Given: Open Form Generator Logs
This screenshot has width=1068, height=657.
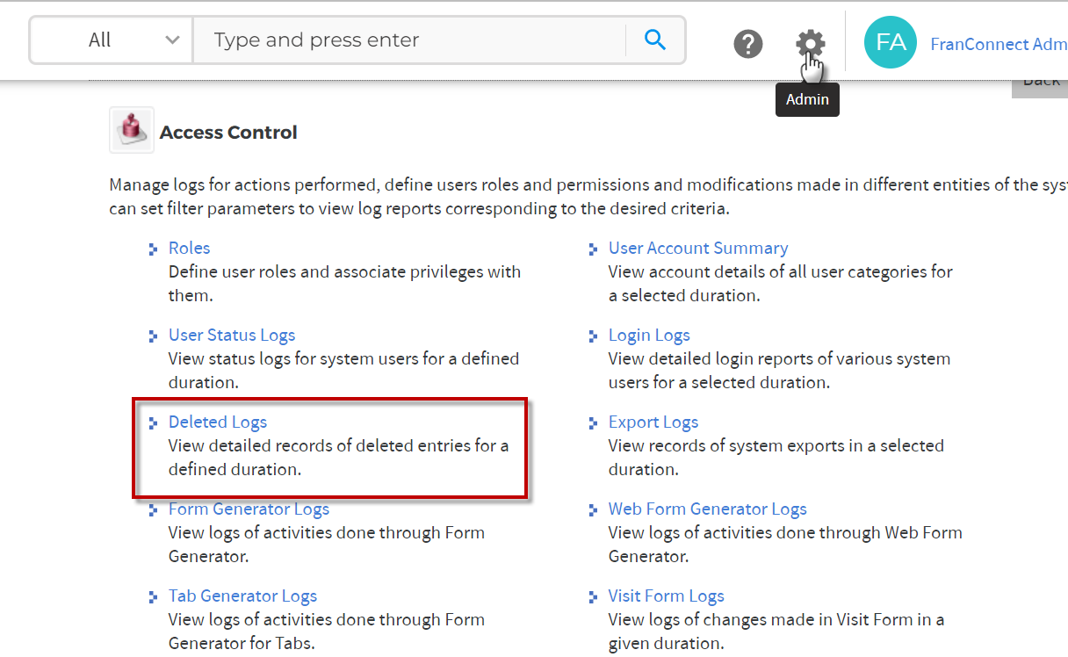Looking at the screenshot, I should click(249, 509).
